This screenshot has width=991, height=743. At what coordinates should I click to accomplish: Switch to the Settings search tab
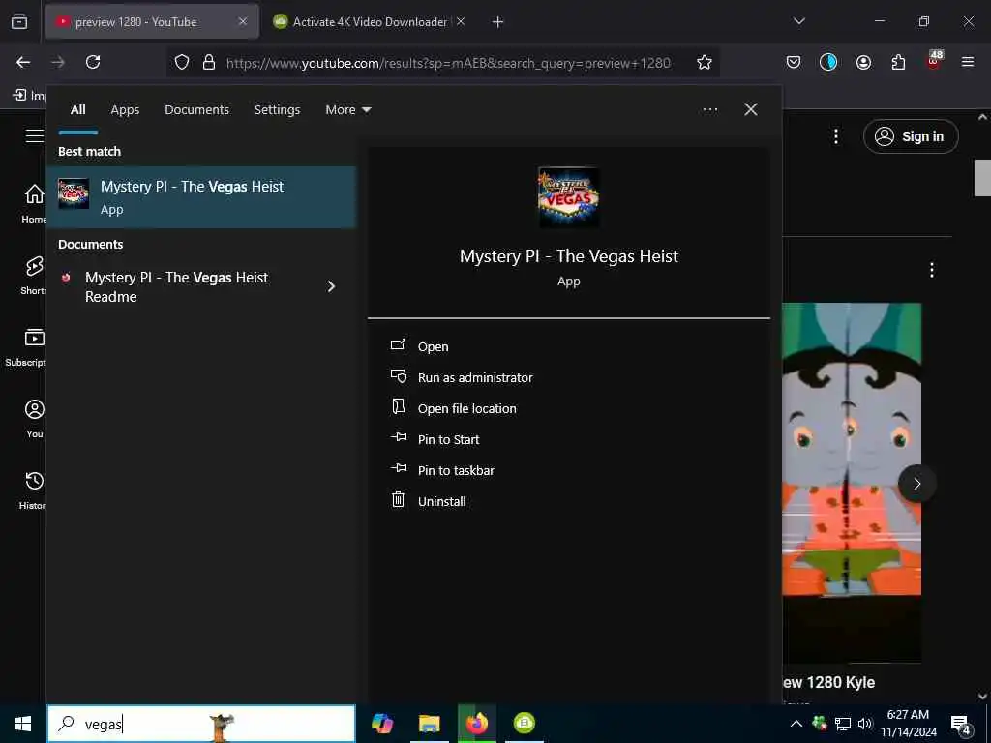277,110
